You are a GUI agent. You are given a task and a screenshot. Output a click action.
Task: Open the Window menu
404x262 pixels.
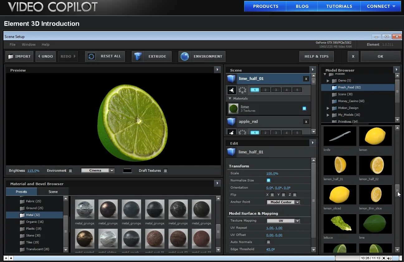[29, 44]
